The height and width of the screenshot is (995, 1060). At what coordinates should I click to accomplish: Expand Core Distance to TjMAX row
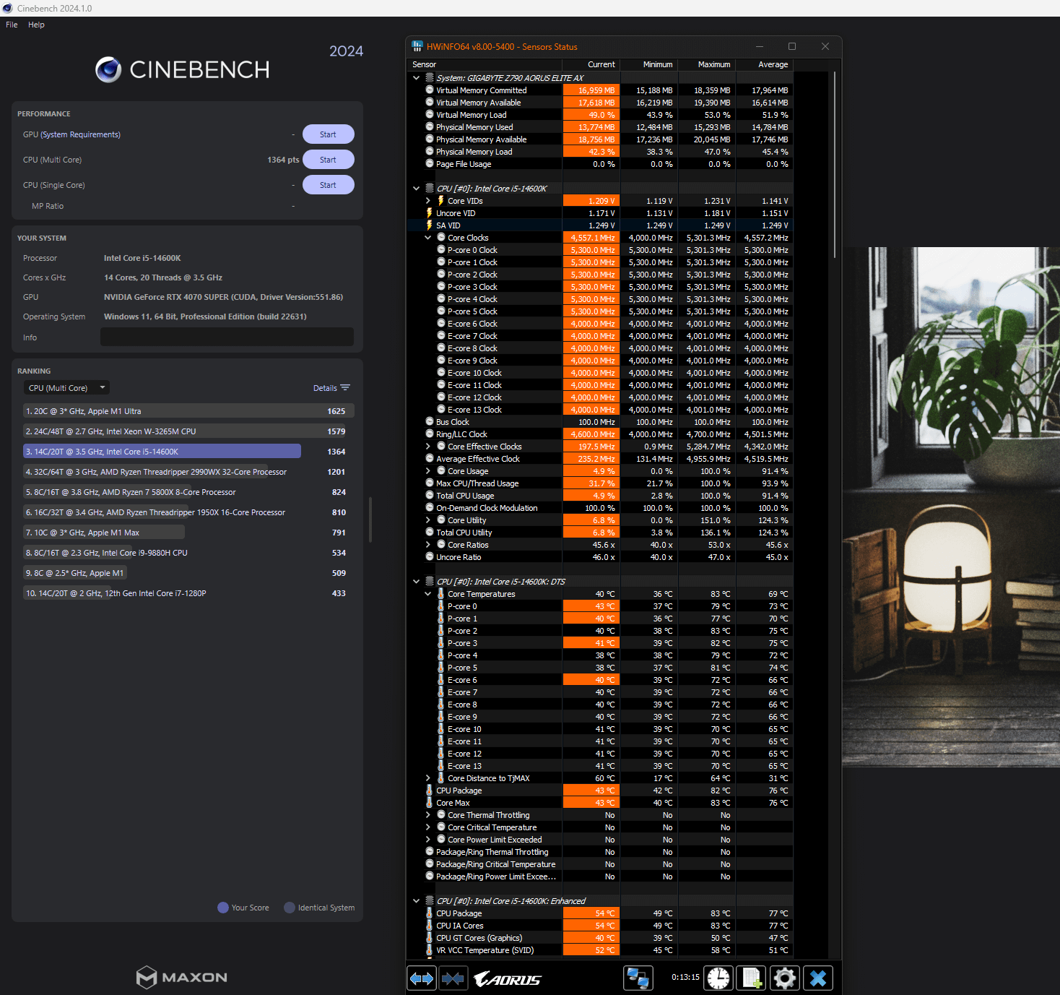[x=428, y=778]
